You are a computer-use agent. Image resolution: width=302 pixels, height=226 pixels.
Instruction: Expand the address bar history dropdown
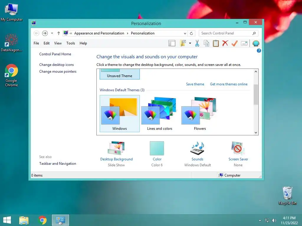point(185,34)
